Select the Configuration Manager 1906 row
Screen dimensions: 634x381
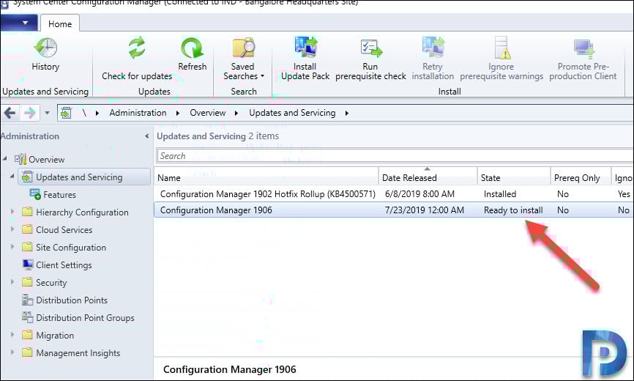click(393, 210)
